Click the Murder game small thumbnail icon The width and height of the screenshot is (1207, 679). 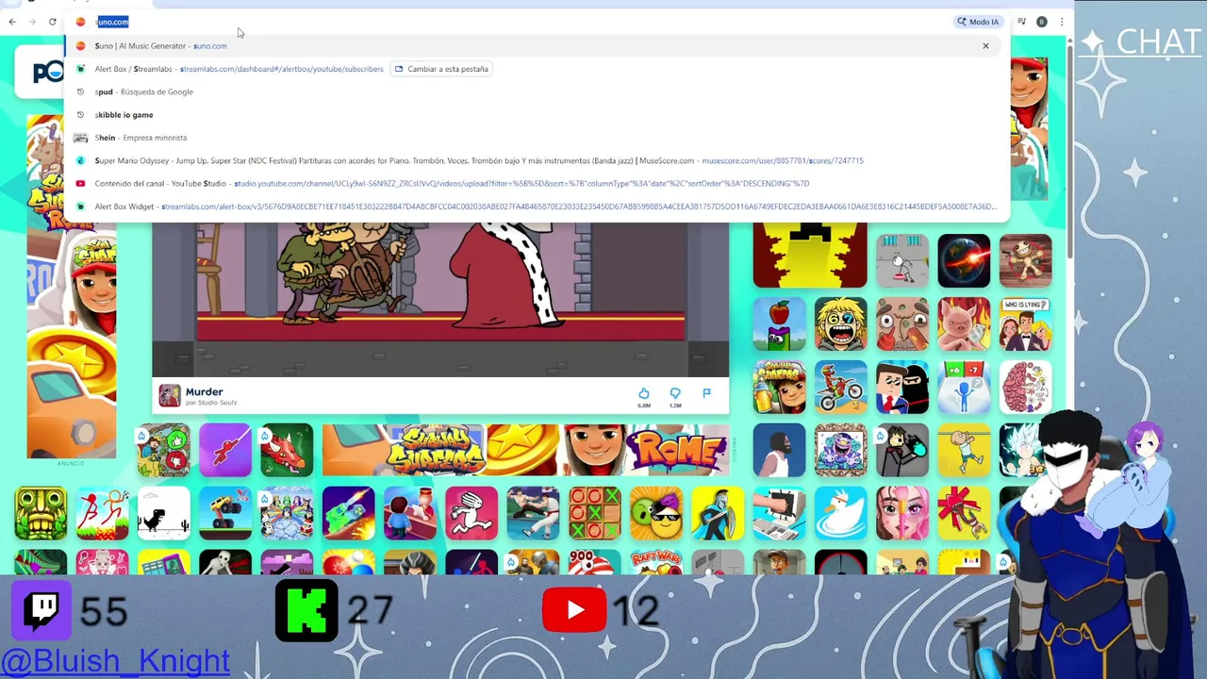[x=170, y=395]
